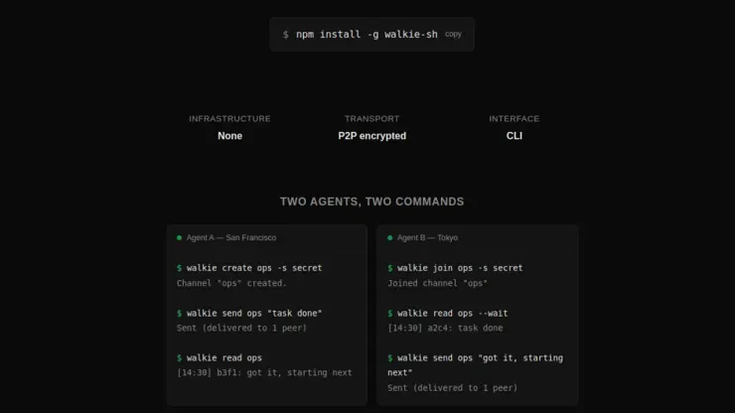
Task: Click the walkie join ops -s secret command
Action: tap(460, 268)
